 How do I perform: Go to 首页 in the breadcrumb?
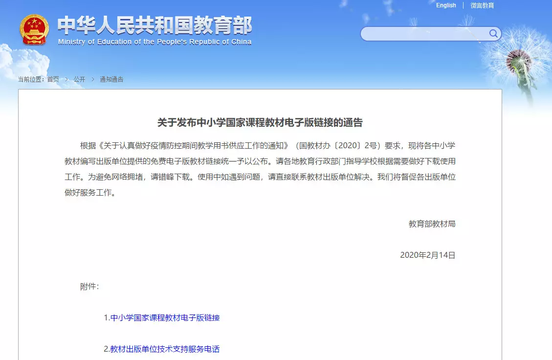tap(53, 79)
